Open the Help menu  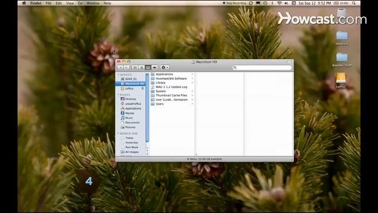107,3
